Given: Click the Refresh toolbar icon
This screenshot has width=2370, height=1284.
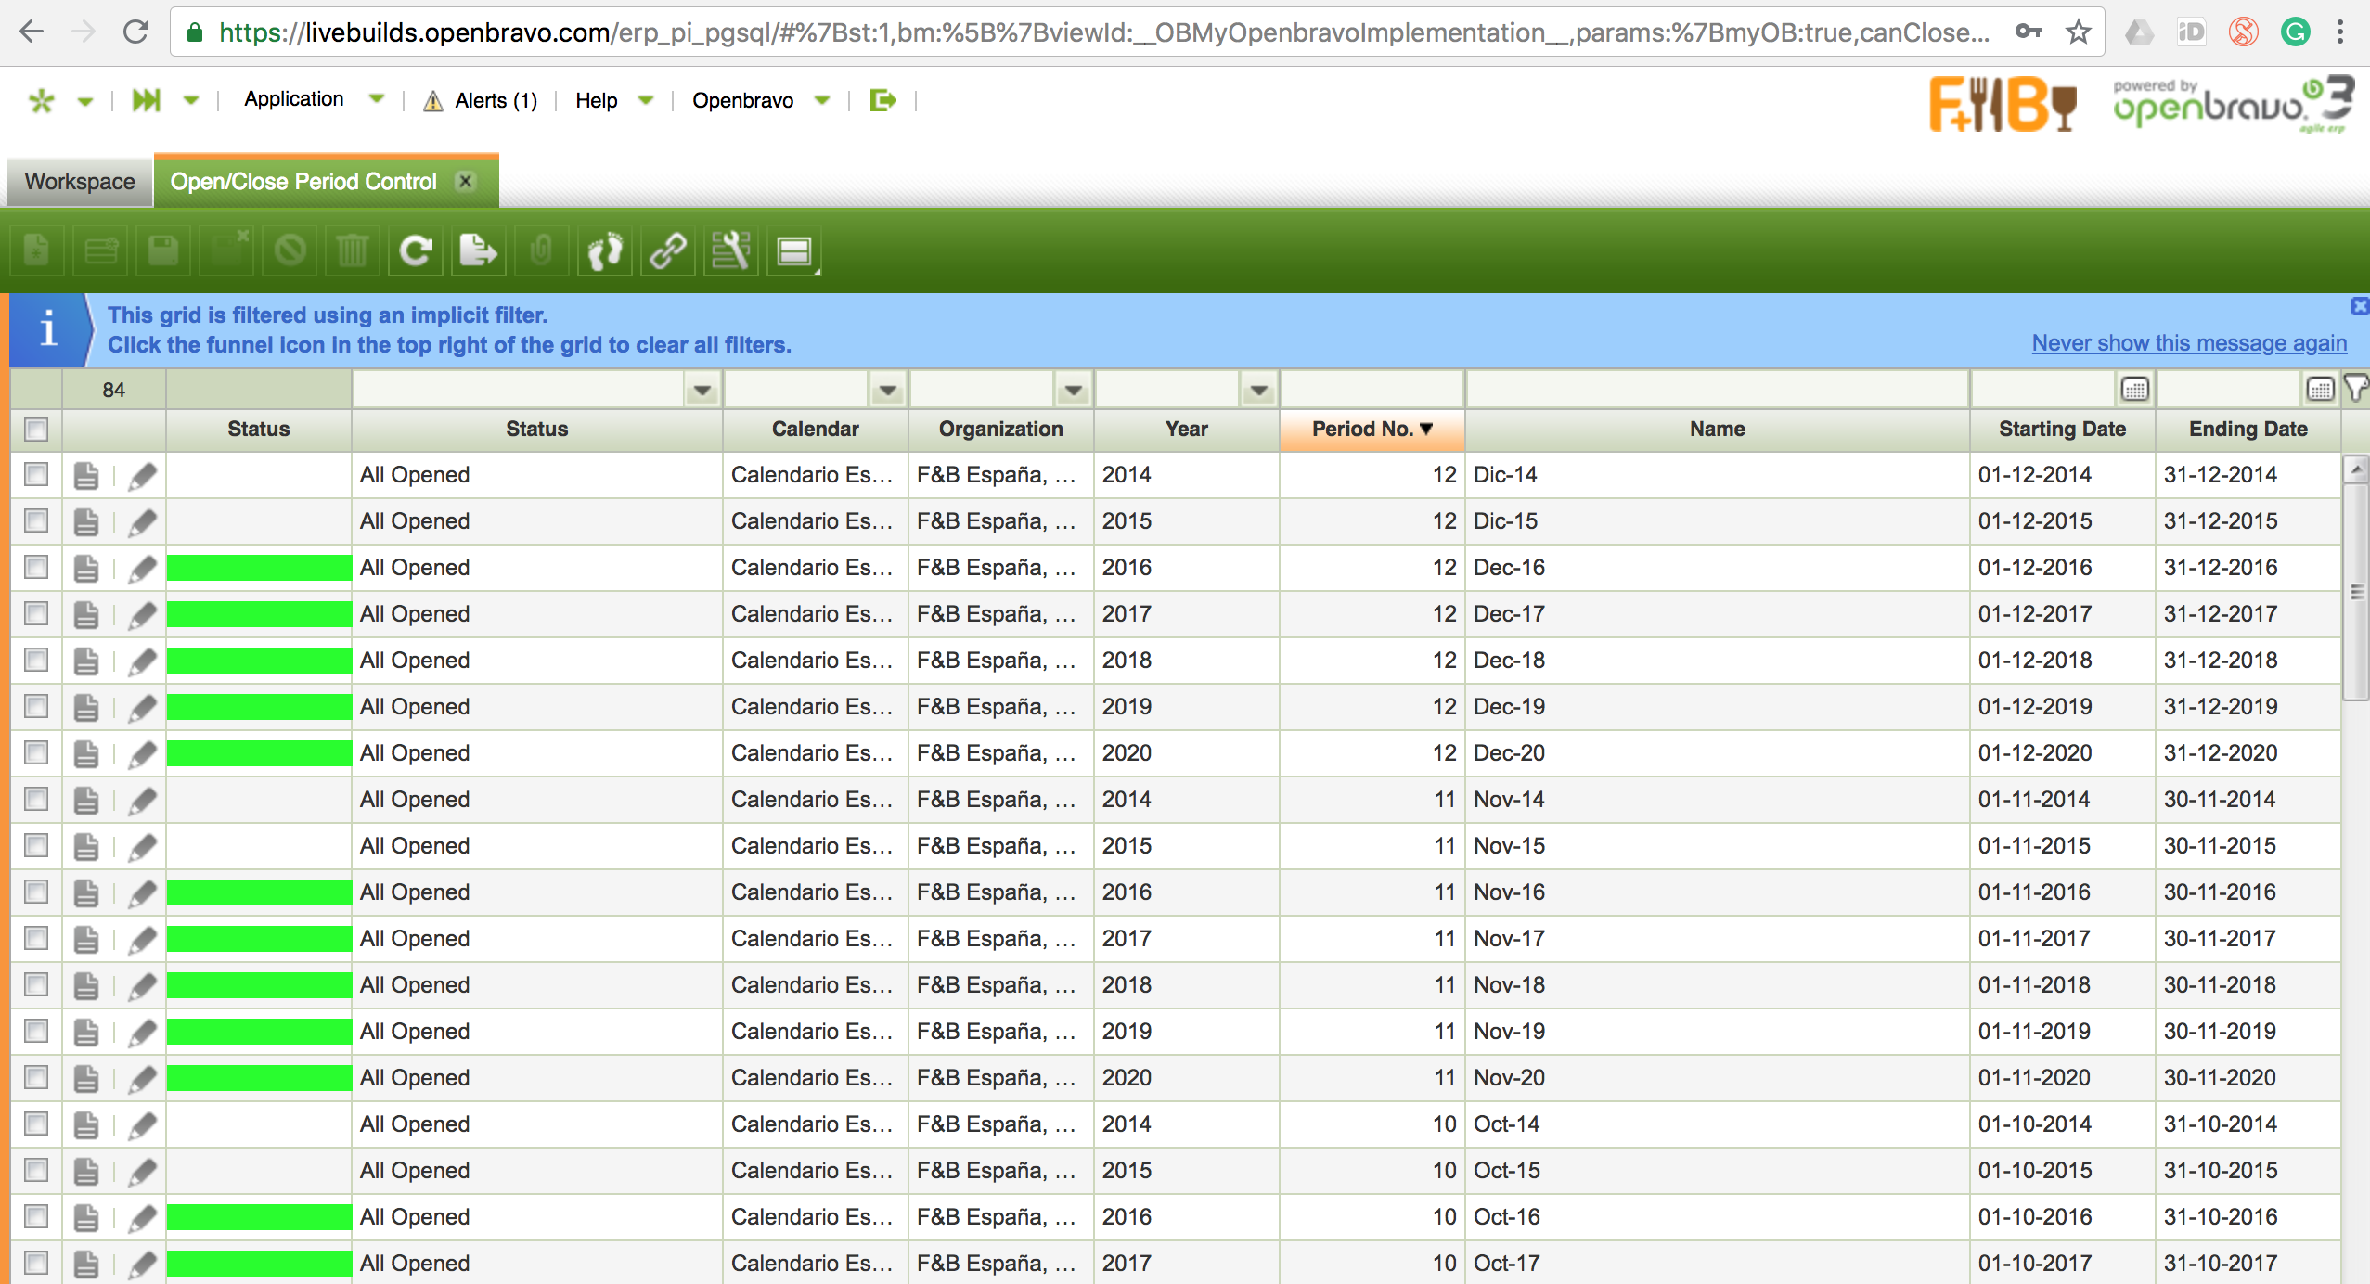Looking at the screenshot, I should point(416,250).
